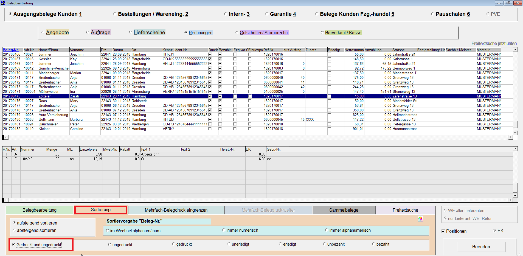The image size is (523, 256).
Task: Open Mehrfach-Belegdruck eingrenzen tab
Action: tap(176, 210)
